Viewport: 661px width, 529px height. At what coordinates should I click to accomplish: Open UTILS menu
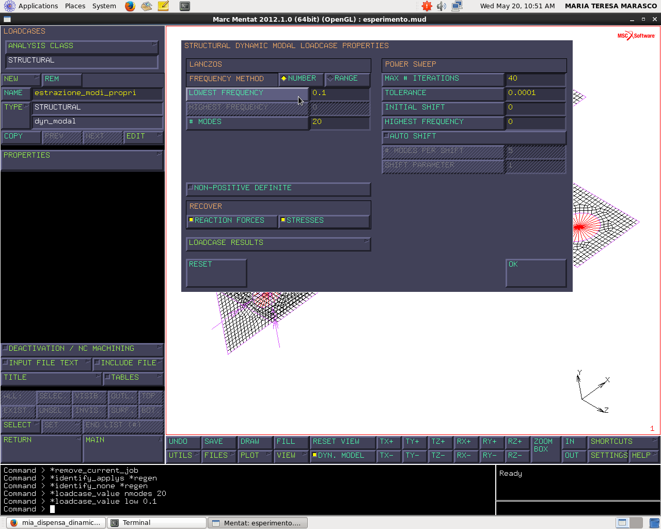(x=184, y=456)
